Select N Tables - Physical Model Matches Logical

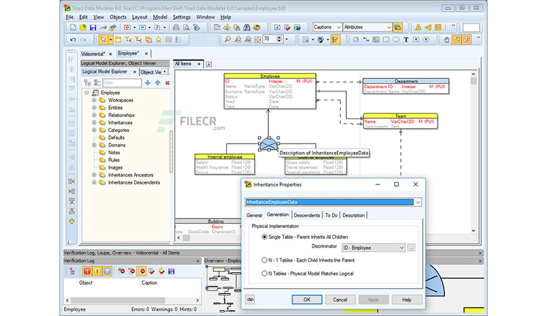308,274
